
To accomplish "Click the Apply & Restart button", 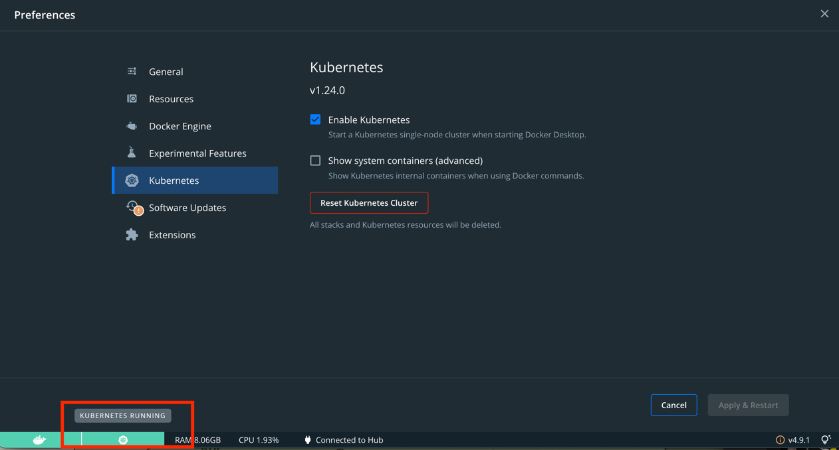I will pos(748,405).
